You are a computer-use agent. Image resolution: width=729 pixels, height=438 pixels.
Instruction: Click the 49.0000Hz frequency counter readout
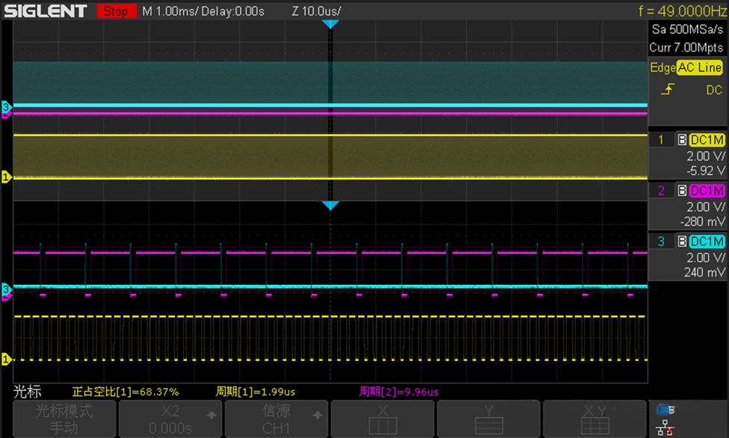682,11
